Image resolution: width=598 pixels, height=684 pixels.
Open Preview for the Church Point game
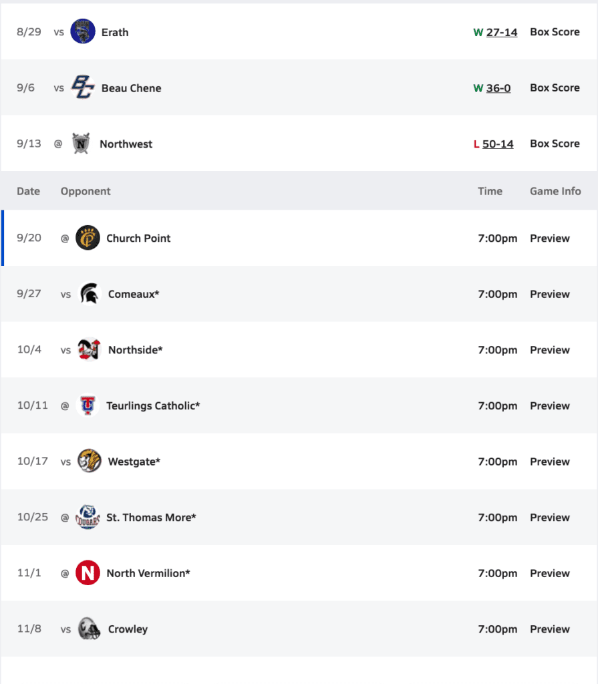(549, 238)
